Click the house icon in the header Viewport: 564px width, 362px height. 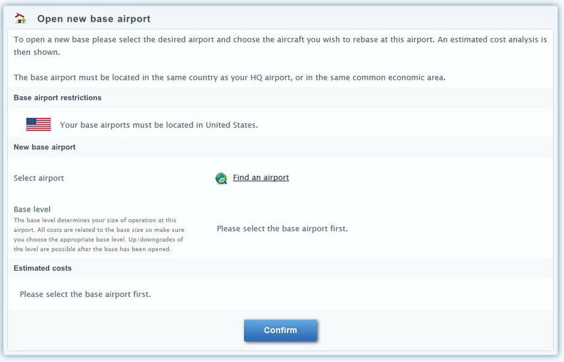21,18
